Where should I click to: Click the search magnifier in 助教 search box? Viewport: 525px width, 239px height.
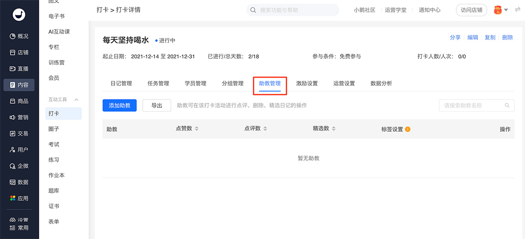click(507, 106)
